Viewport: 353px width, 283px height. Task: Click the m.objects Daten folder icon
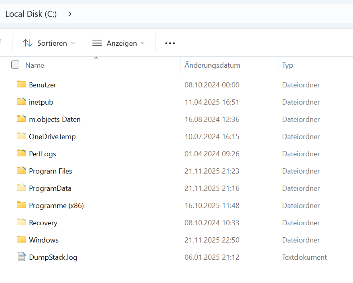coord(22,119)
